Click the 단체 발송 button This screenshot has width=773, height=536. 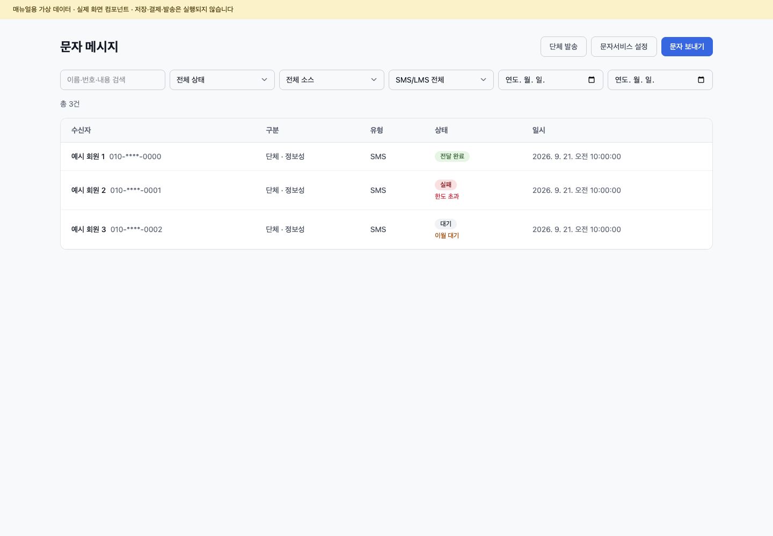(x=564, y=47)
